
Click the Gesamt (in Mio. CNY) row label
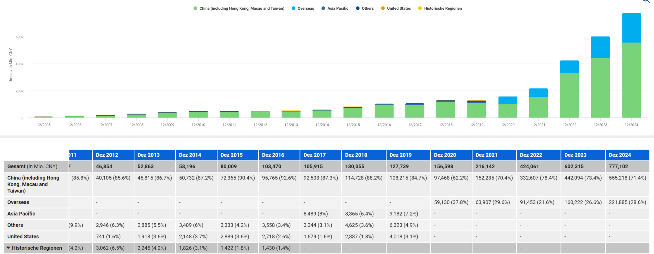pyautogui.click(x=32, y=166)
